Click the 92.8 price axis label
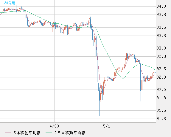The width and height of the screenshot is (171, 137). [x=161, y=56]
